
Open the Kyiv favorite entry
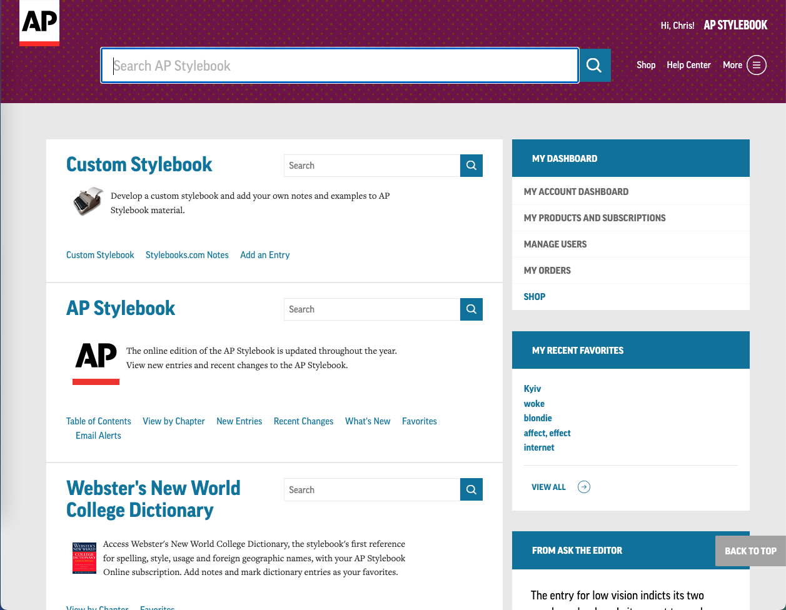click(532, 388)
